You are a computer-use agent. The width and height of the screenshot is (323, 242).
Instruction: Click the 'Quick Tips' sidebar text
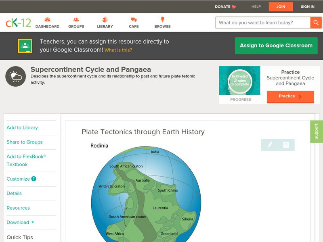click(x=20, y=237)
